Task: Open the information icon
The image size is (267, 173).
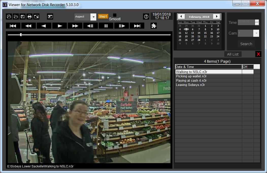Action: pos(146,17)
